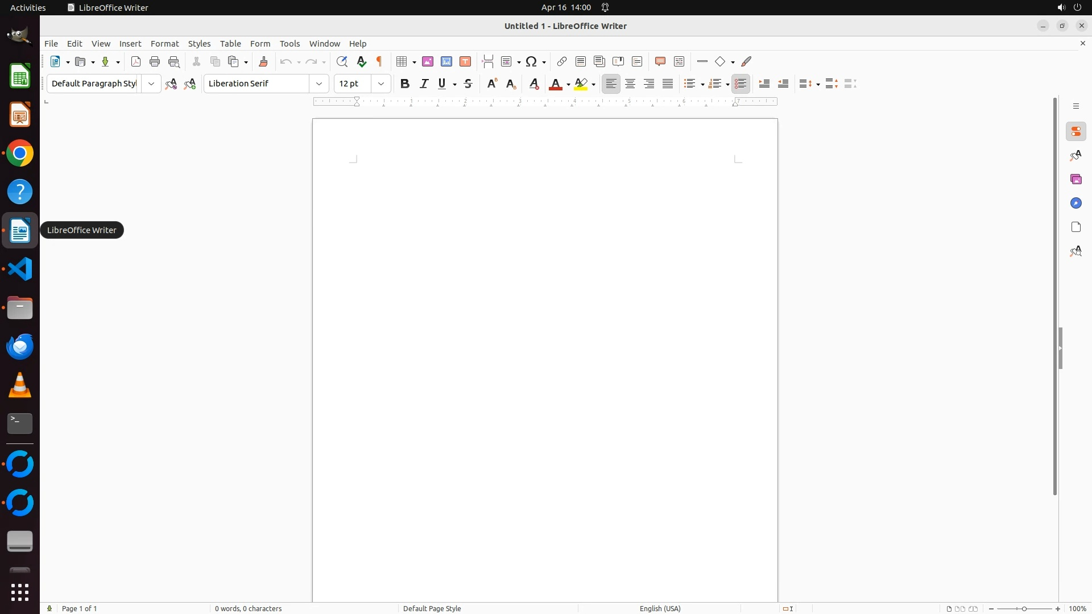Screen dimensions: 1092x614
Task: Click the Clone Formatting paintbrush
Action: pyautogui.click(x=263, y=61)
